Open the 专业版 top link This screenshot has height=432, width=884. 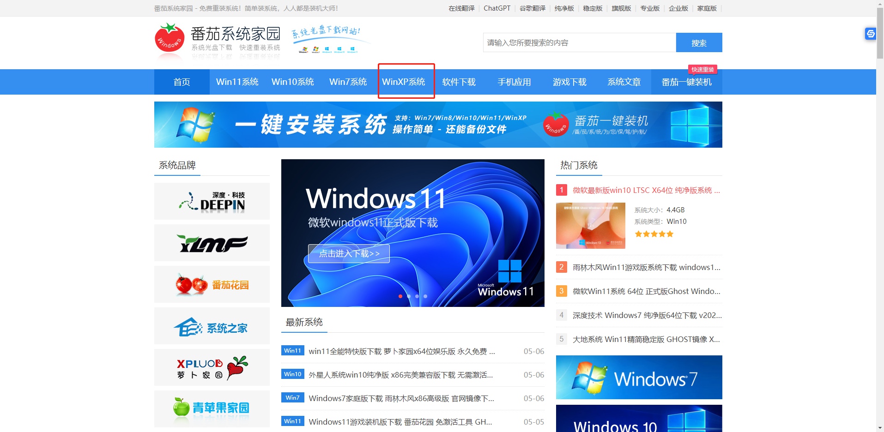(x=650, y=8)
